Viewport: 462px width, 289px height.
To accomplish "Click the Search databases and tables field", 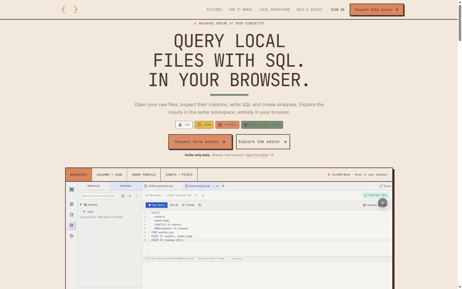I will point(99,196).
